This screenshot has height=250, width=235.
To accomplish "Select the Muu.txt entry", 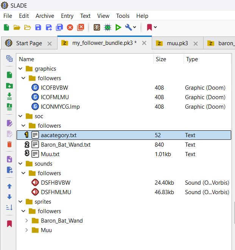I will click(x=124, y=154).
